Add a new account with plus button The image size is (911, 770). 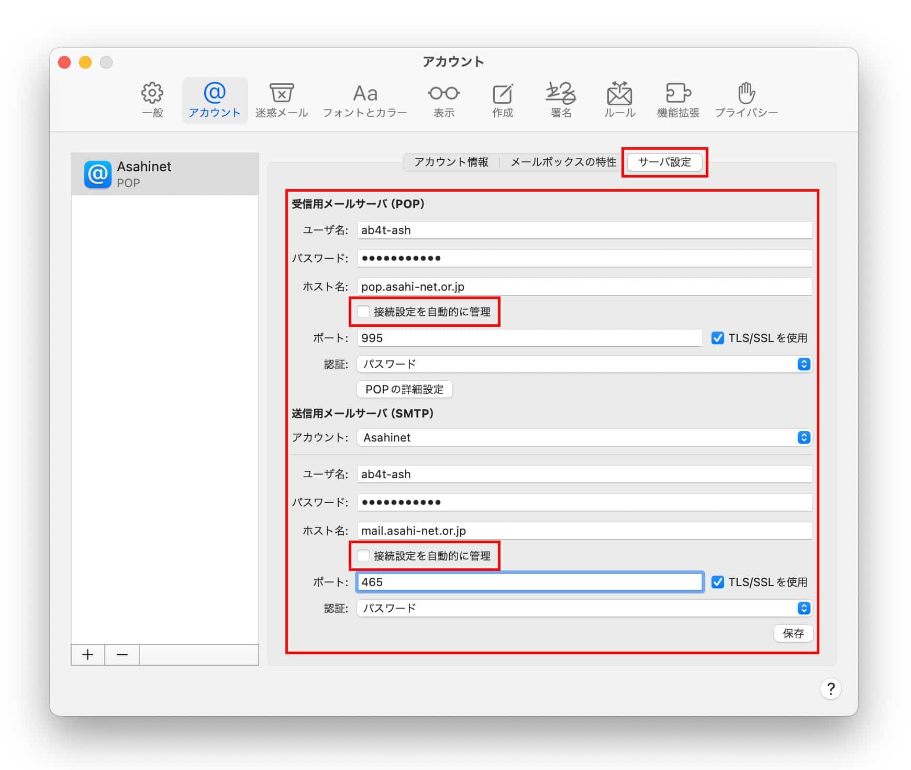88,655
